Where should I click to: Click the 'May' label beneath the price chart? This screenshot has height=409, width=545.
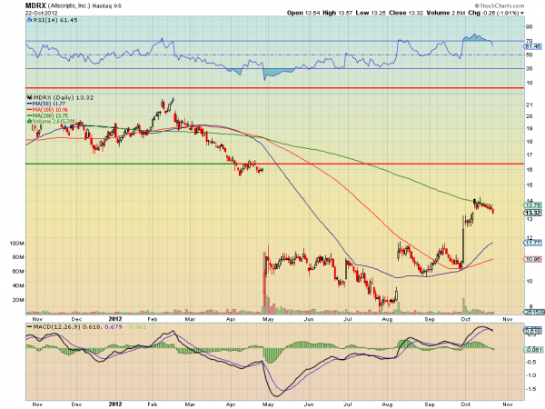click(x=268, y=319)
